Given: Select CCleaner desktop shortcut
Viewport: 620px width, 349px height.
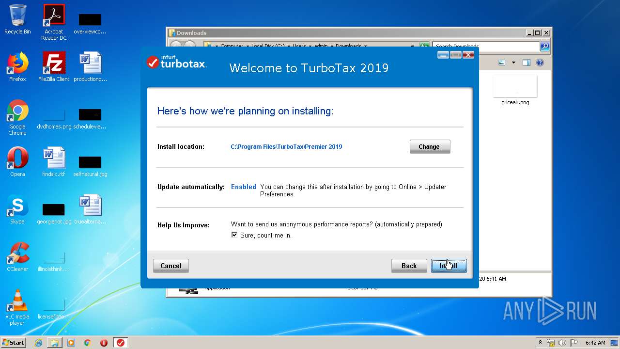Looking at the screenshot, I should [x=17, y=257].
